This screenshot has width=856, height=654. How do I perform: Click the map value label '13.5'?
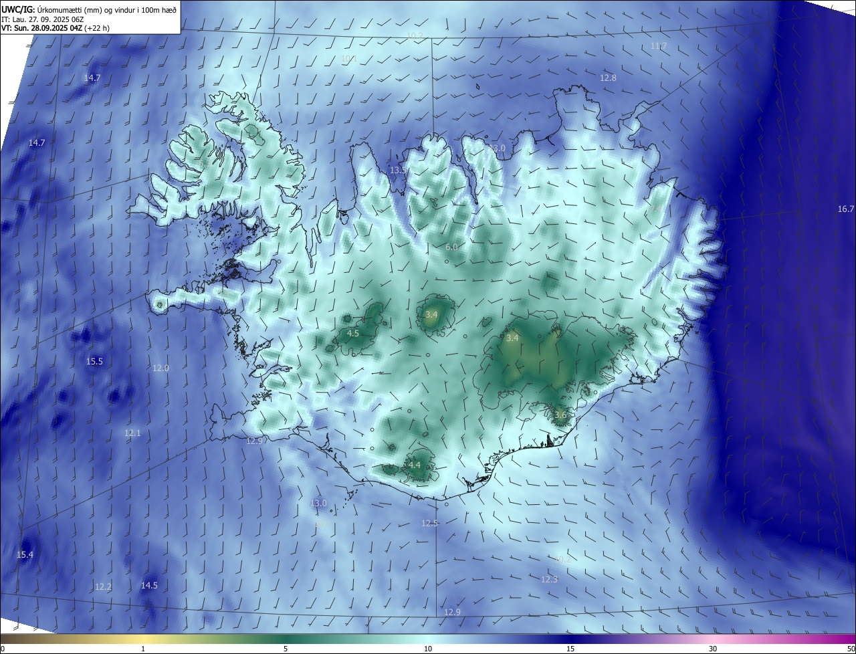[398, 171]
